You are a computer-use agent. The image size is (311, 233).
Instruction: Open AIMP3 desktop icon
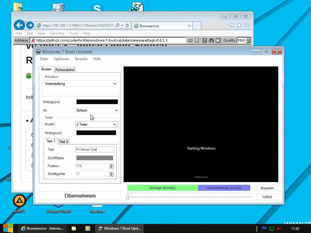tap(19, 204)
